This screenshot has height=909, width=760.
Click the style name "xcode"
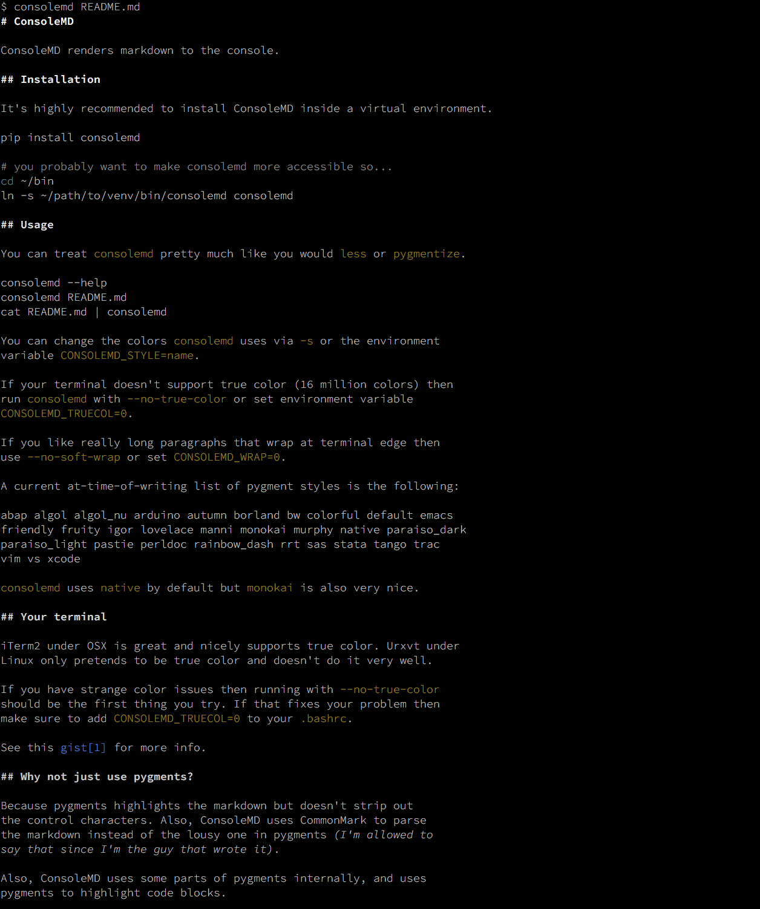(x=64, y=559)
